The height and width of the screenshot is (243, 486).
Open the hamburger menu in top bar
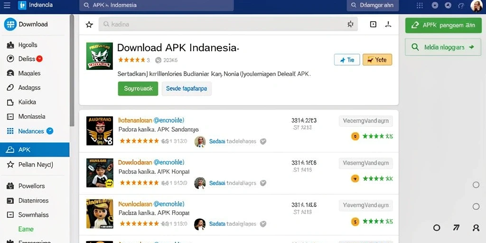[7, 5]
